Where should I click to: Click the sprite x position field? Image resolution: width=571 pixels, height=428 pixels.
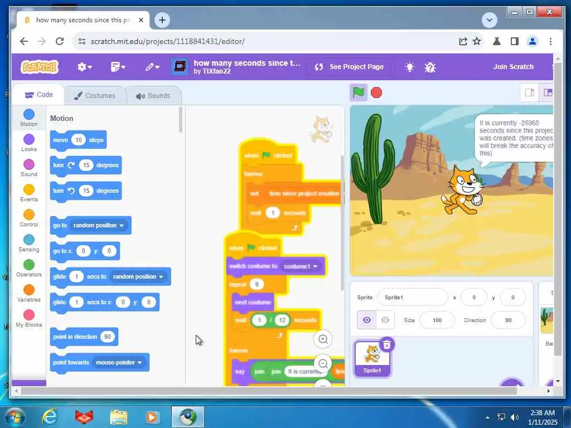point(474,298)
